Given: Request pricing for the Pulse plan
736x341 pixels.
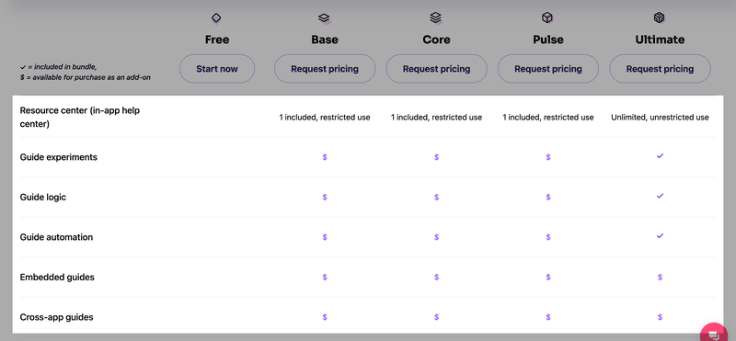Looking at the screenshot, I should 548,69.
